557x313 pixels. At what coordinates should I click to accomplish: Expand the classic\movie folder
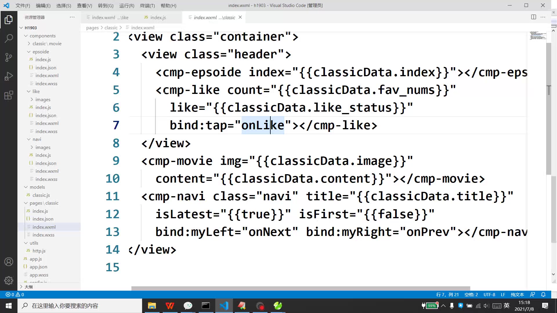pos(47,43)
